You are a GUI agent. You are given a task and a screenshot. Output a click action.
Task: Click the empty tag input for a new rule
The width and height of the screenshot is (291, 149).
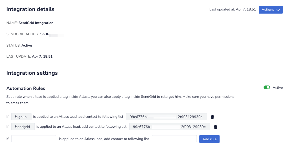[x=34, y=139]
